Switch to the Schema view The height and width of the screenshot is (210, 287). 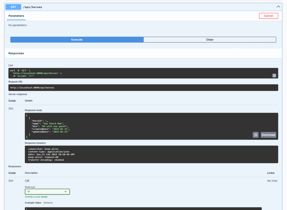tap(48, 202)
